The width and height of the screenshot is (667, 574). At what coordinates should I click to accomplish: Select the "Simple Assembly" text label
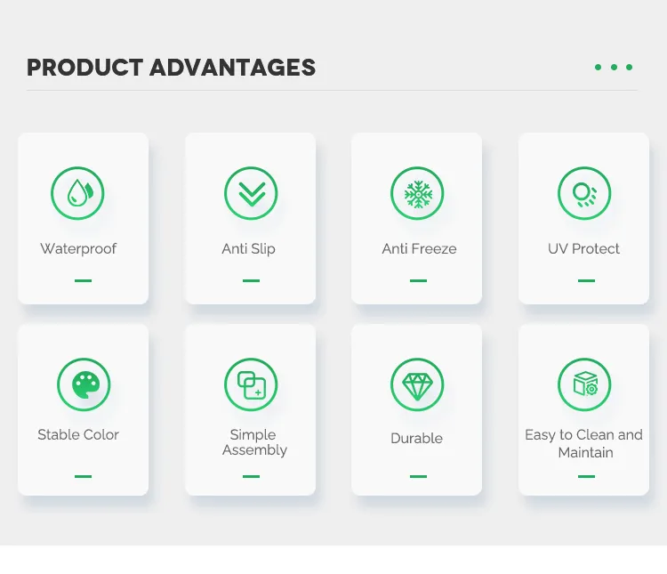coord(253,442)
